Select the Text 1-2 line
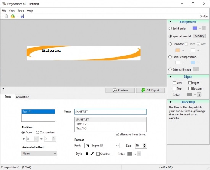This screenshot has height=170, width=210. coord(110,124)
